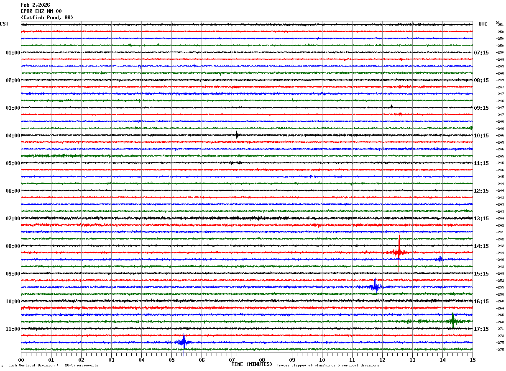Select the station code text "CPAR EHZ NM 00"
The width and height of the screenshot is (506, 371).
41,11
